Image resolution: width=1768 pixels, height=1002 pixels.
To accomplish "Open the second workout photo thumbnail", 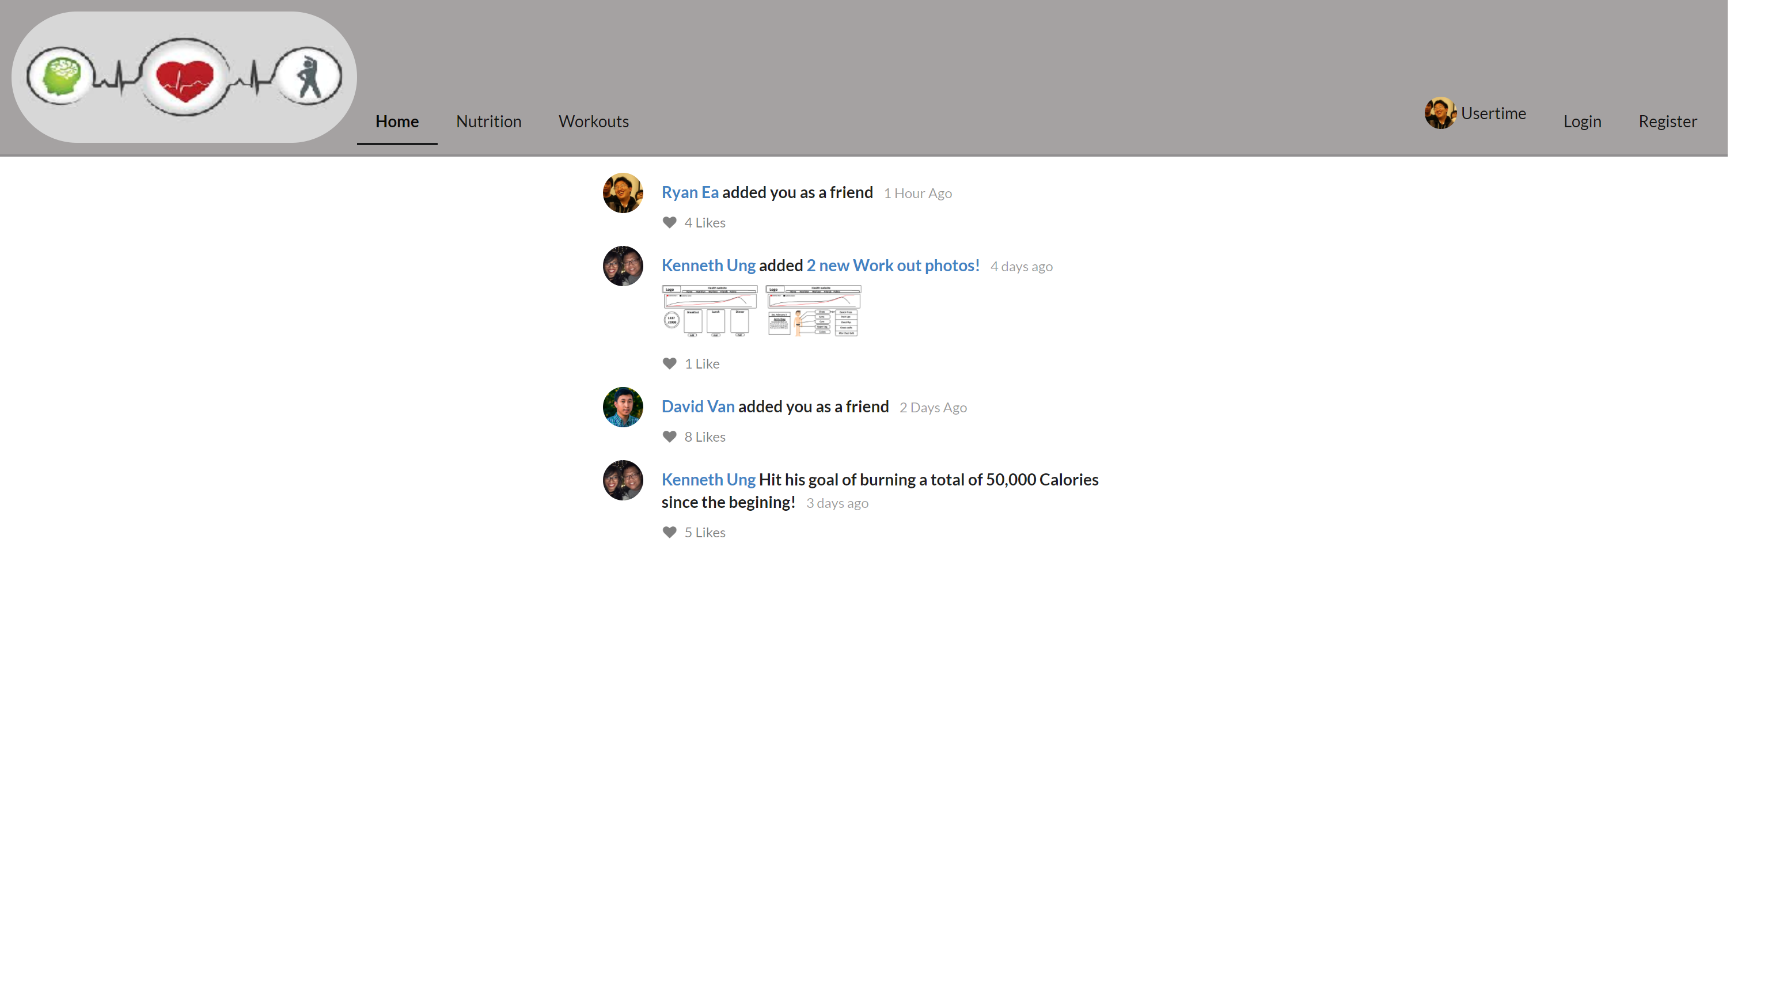I will pos(814,311).
